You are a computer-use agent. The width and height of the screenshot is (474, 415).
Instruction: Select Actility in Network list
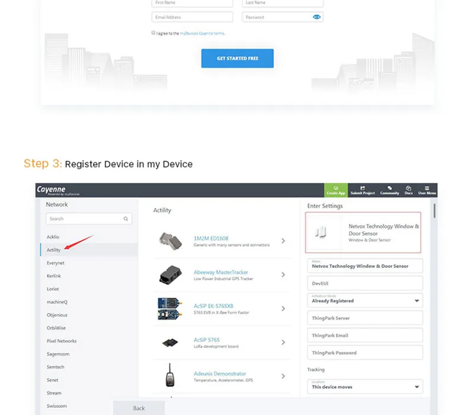(x=53, y=250)
